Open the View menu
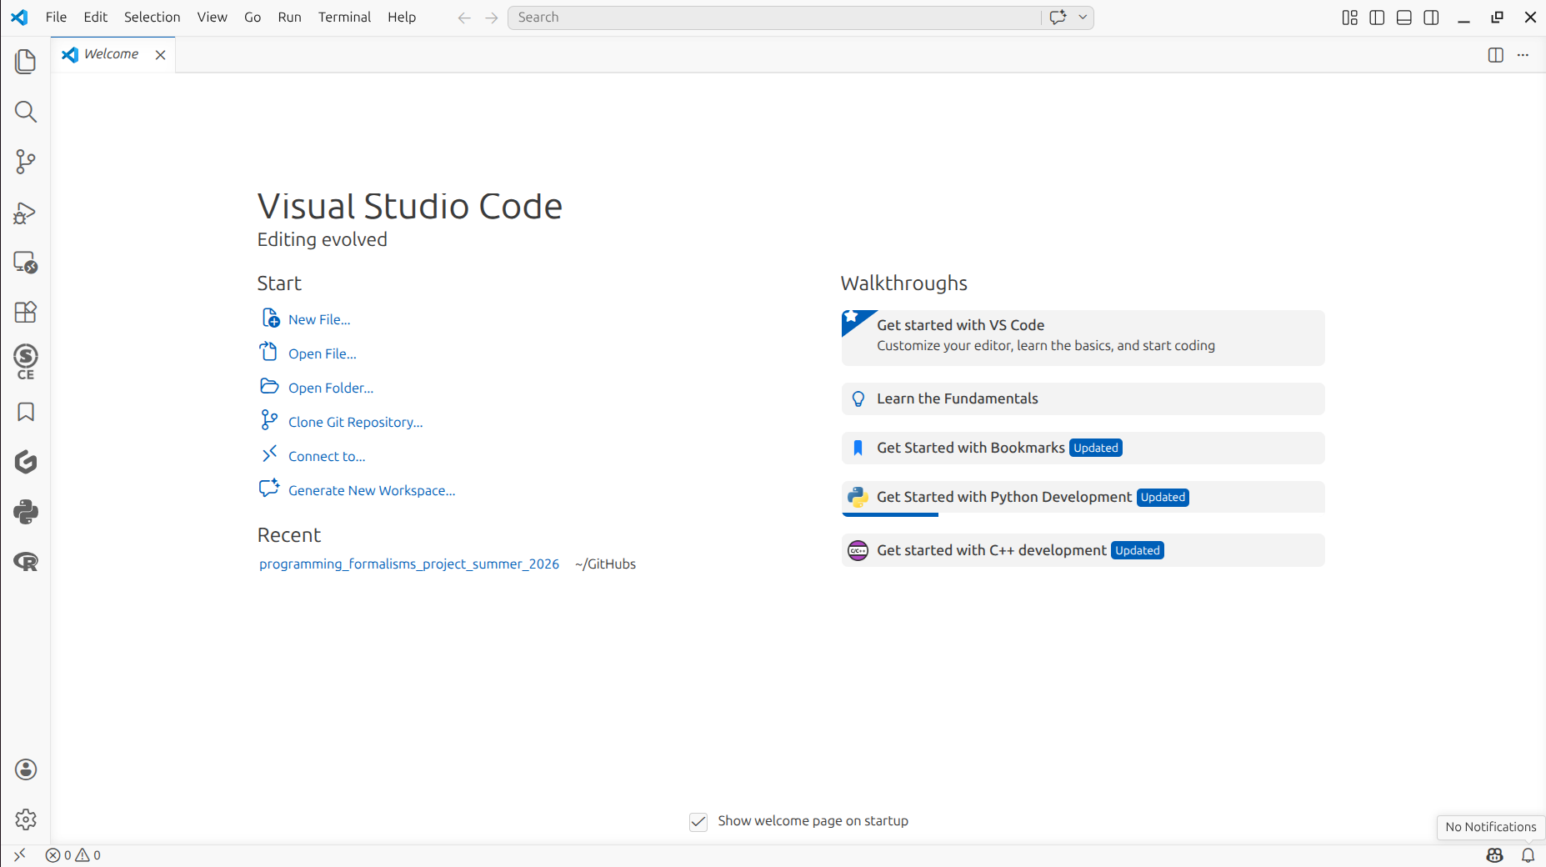This screenshot has height=867, width=1546. 213,18
